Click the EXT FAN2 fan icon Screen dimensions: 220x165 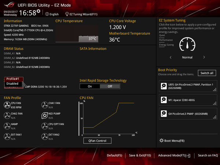45,137
